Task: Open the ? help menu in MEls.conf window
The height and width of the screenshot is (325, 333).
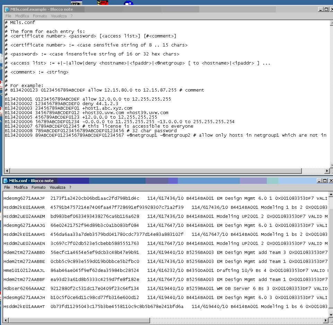Action: point(70,187)
